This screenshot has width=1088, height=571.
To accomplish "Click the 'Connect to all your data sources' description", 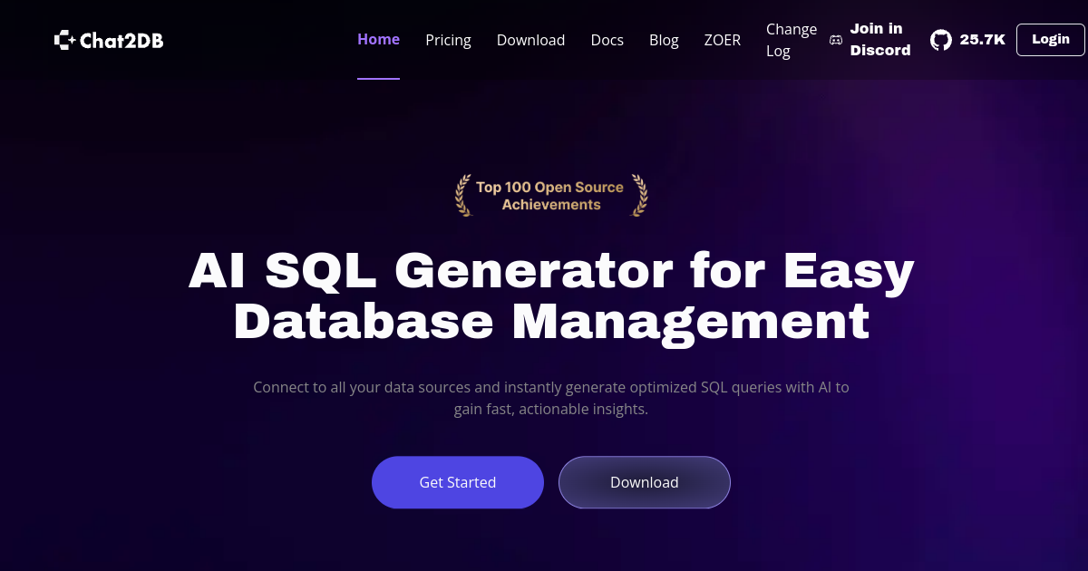I will [551, 398].
